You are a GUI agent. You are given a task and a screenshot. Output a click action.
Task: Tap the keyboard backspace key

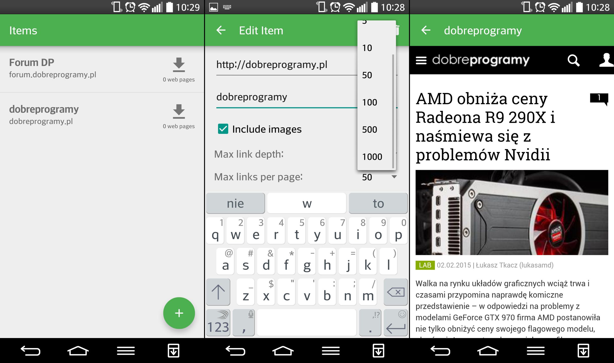396,292
